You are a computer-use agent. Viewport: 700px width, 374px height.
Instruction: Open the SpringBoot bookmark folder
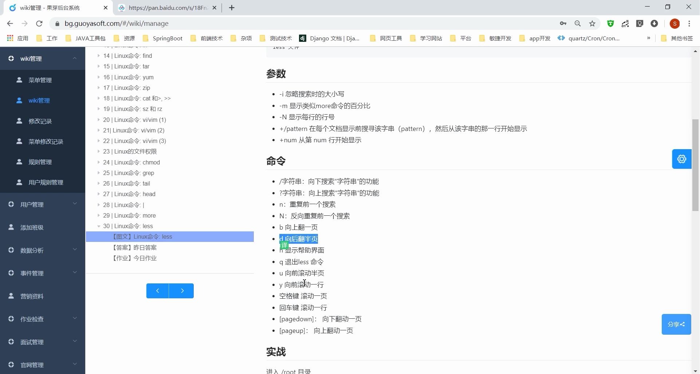[x=162, y=38]
